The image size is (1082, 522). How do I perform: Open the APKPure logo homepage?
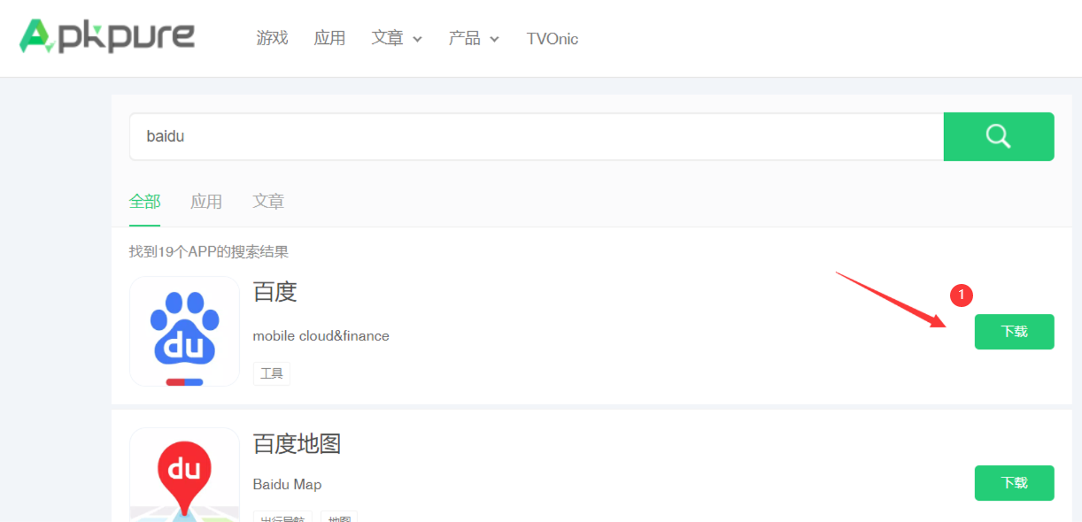click(107, 36)
